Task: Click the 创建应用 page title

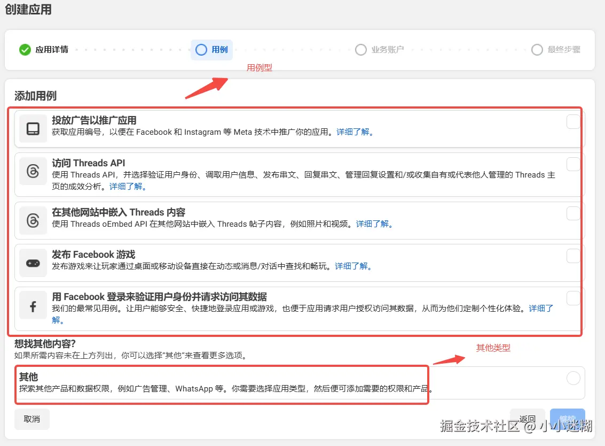Action: [x=28, y=9]
